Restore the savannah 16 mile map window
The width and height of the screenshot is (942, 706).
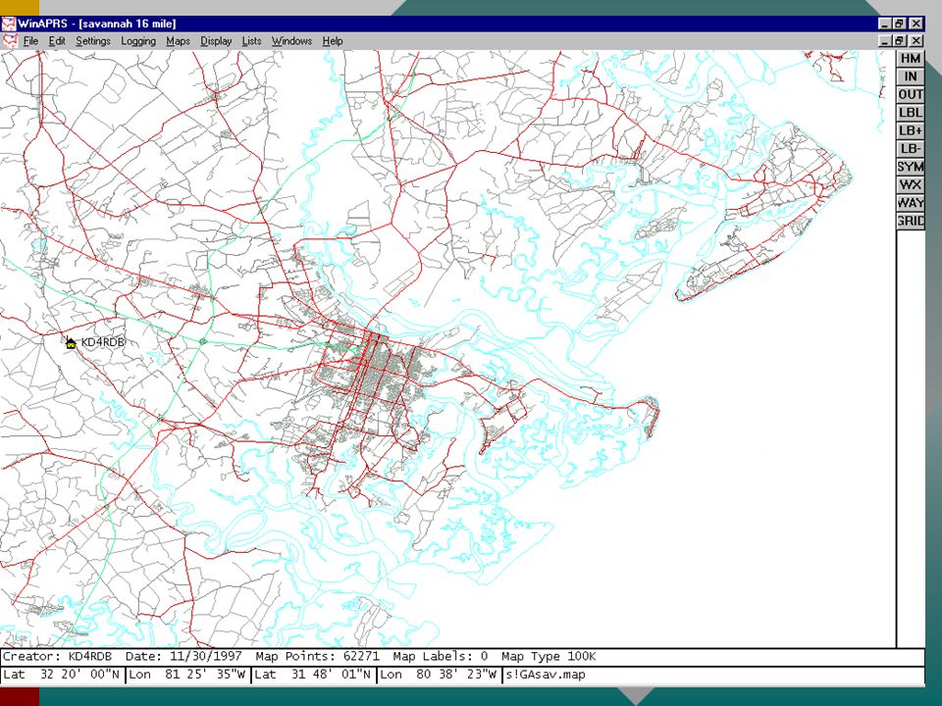click(x=899, y=41)
